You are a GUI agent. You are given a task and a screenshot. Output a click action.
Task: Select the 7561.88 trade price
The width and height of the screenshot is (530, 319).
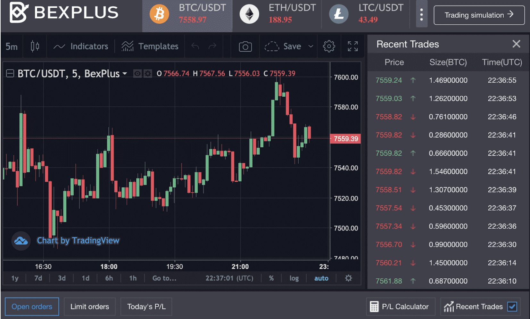[x=389, y=281]
